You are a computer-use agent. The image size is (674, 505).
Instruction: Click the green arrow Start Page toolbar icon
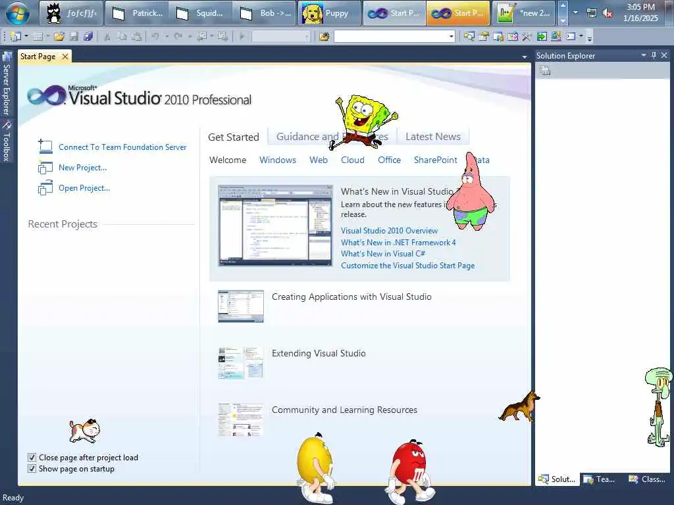(x=542, y=37)
